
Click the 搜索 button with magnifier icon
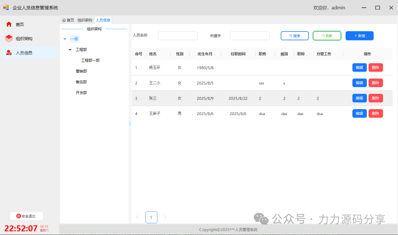coord(294,36)
